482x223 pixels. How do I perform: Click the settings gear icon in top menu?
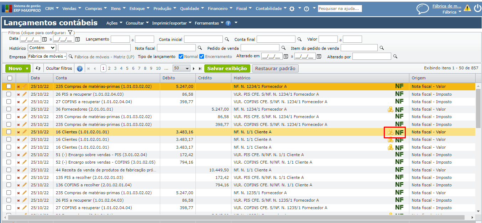(292, 9)
